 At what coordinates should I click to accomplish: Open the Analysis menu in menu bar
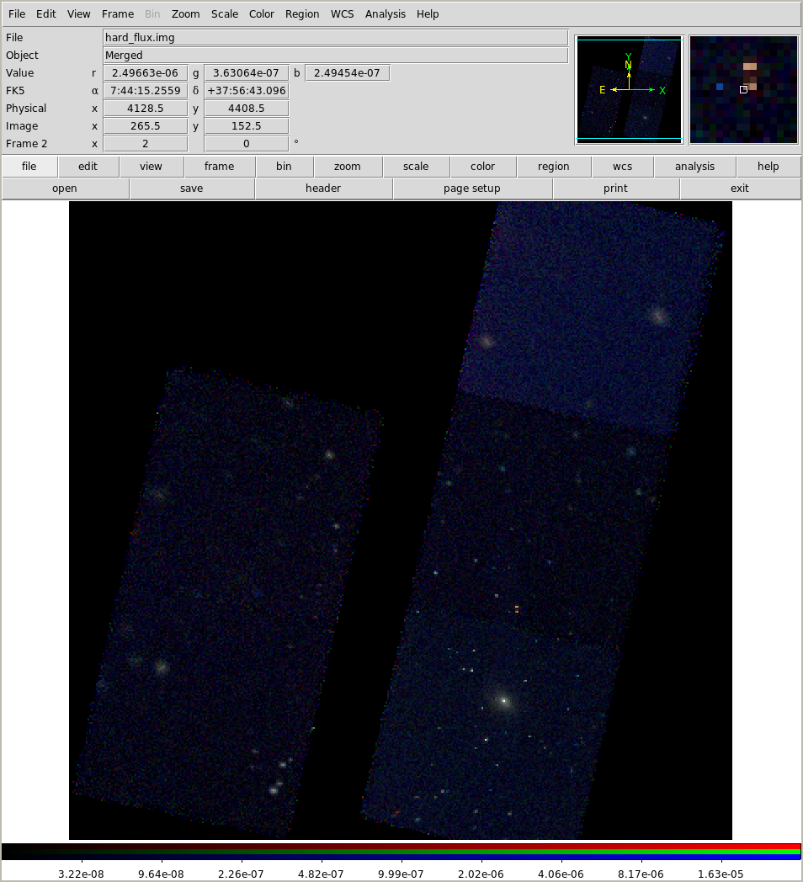pyautogui.click(x=385, y=14)
